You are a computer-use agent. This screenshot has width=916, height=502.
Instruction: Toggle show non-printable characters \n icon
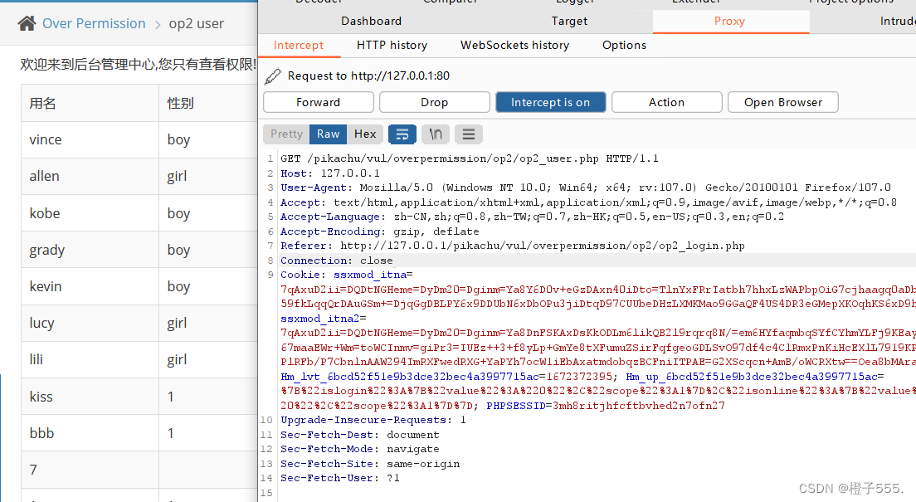coord(436,134)
